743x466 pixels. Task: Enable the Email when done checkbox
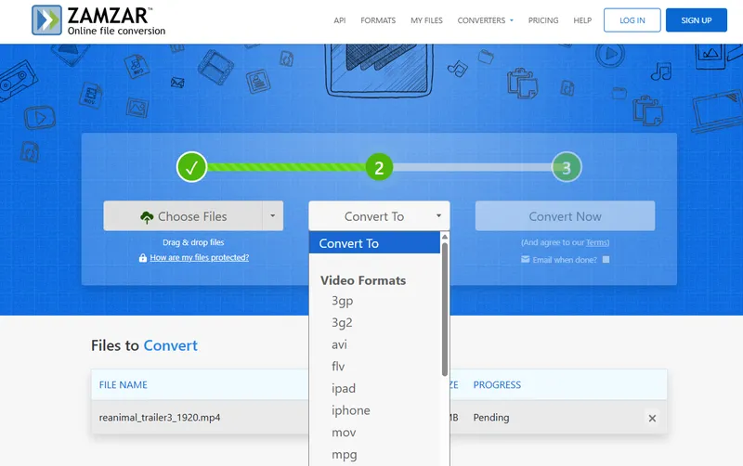click(606, 260)
